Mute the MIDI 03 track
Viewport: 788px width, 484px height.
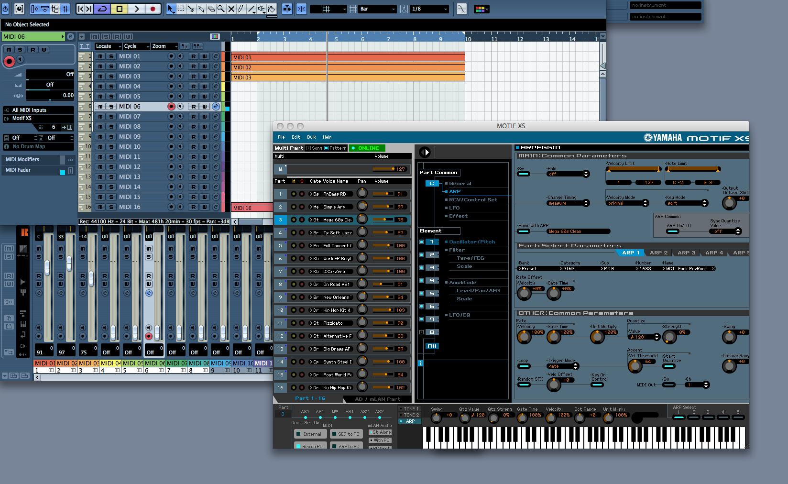click(x=100, y=77)
